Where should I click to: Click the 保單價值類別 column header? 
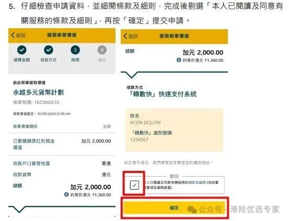[x=25, y=126]
